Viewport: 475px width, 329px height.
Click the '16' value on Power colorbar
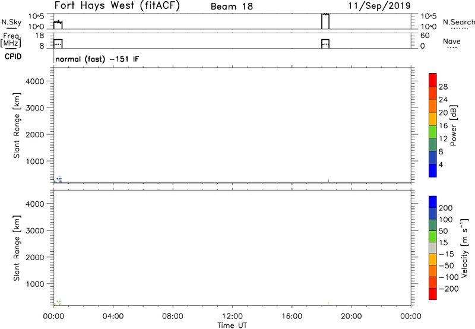pos(443,126)
